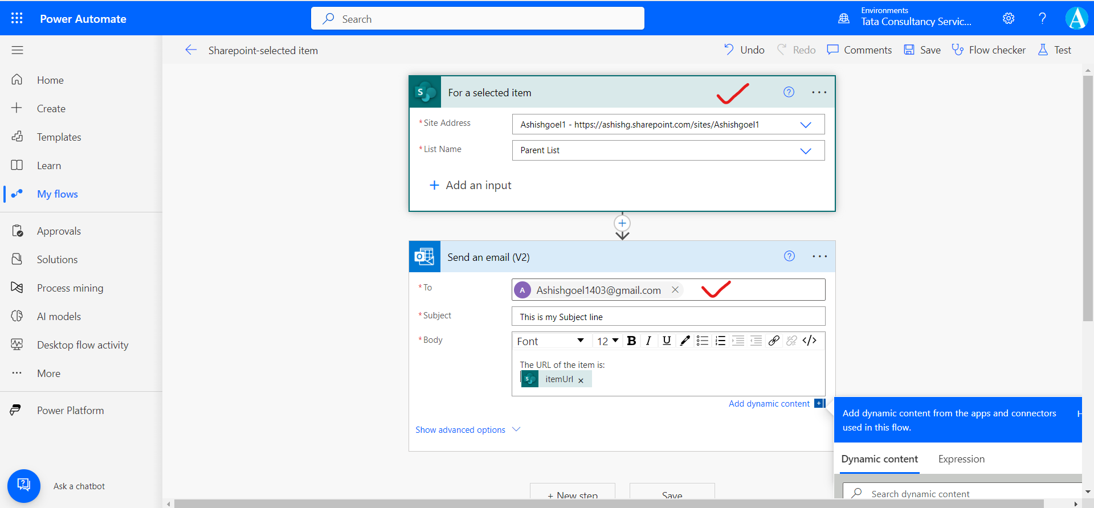Open the highlight color pen tool
The height and width of the screenshot is (508, 1094).
tap(685, 341)
